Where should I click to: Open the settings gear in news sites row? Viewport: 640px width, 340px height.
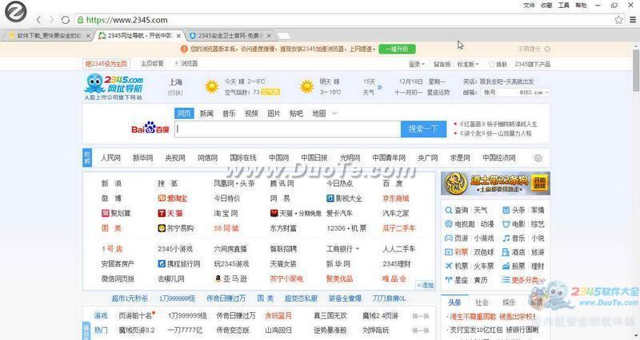538,158
